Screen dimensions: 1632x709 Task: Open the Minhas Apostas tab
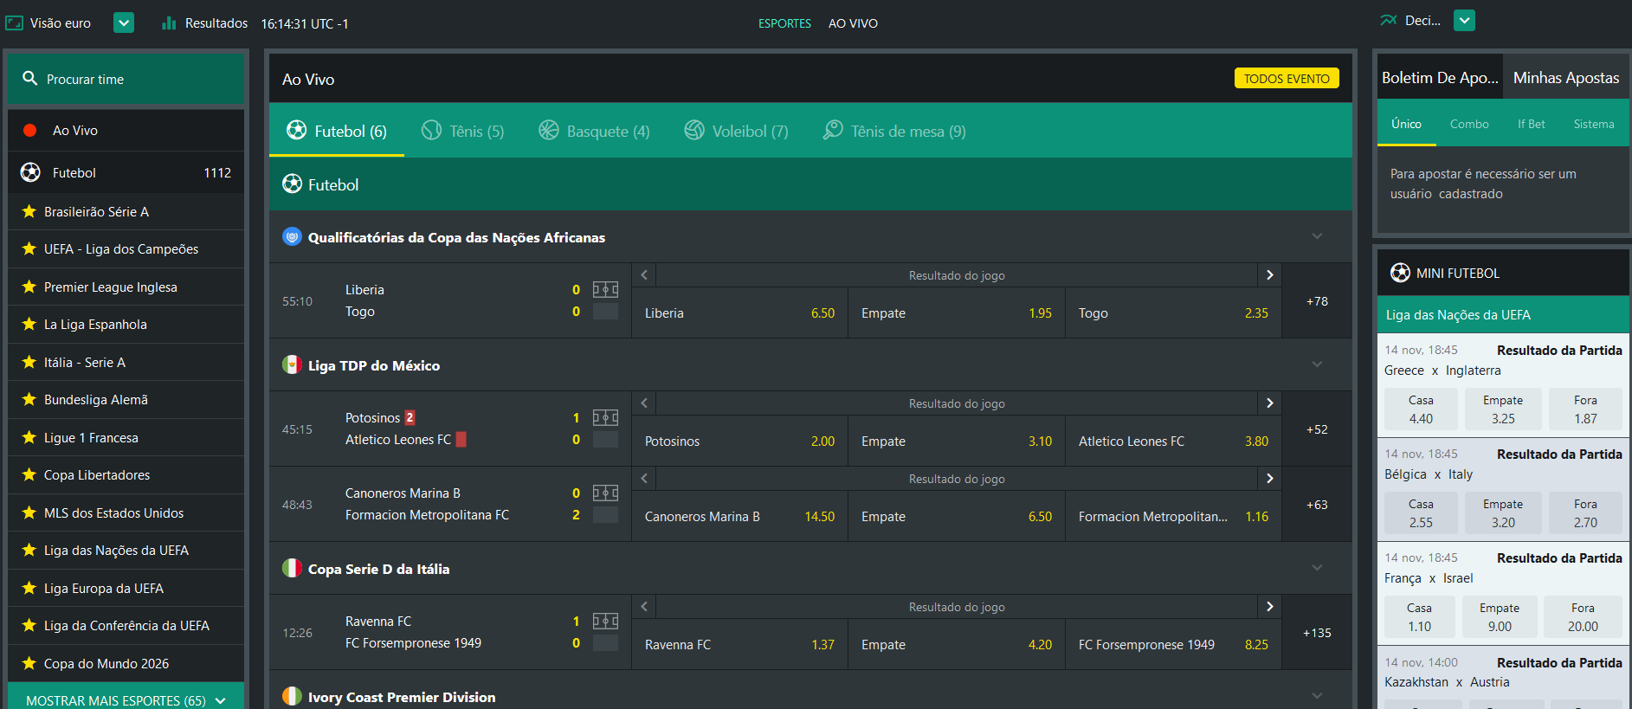[x=1565, y=78]
